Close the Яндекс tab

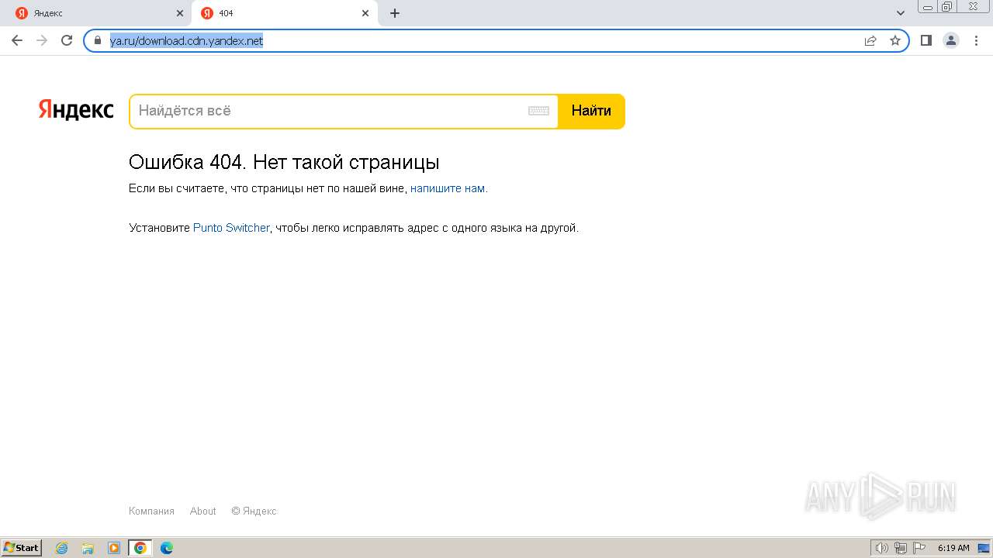point(180,13)
